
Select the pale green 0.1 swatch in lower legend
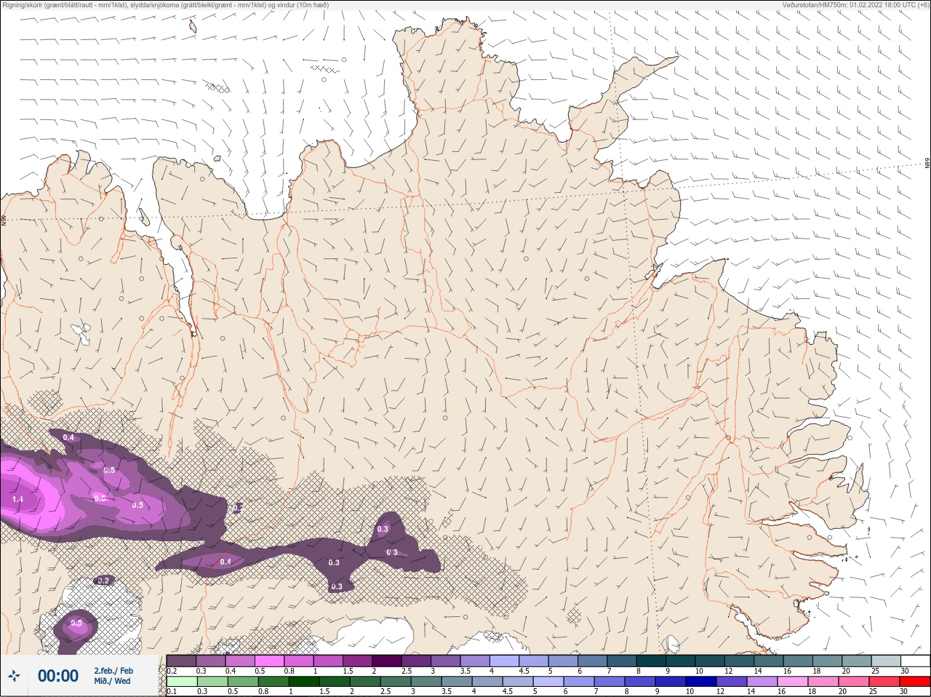pyautogui.click(x=183, y=682)
